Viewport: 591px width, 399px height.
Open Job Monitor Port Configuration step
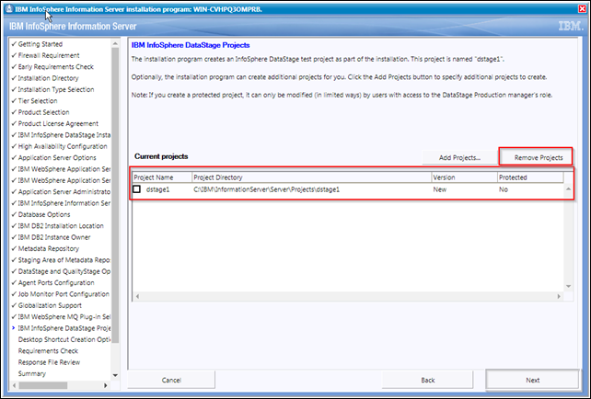[64, 294]
